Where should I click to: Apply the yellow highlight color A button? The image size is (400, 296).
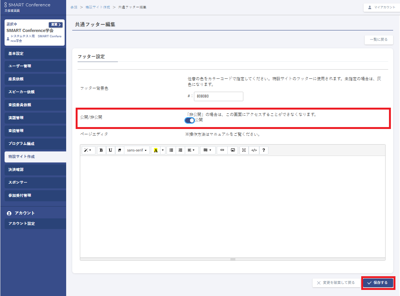tap(156, 150)
